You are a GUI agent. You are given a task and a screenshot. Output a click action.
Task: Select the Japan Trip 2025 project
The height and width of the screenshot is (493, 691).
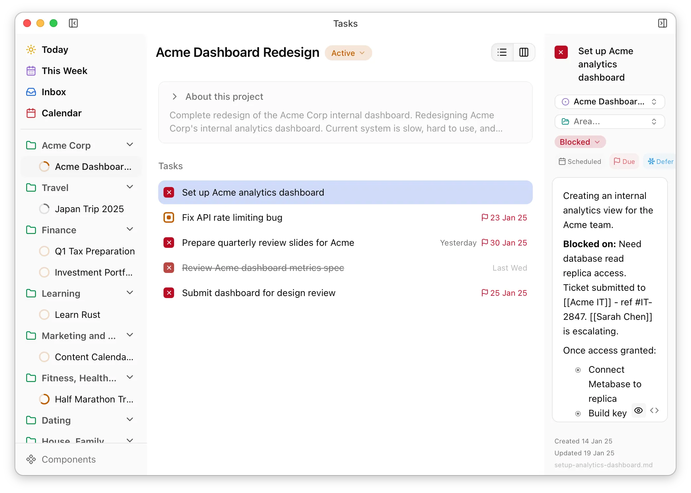90,209
